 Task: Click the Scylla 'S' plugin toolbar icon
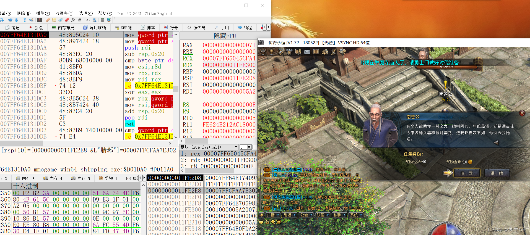[x=40, y=20]
